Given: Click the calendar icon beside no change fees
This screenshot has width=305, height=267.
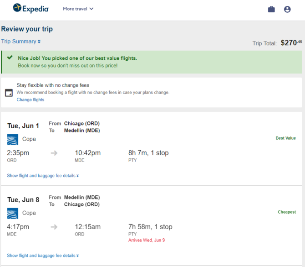Looking at the screenshot, I should [x=9, y=93].
